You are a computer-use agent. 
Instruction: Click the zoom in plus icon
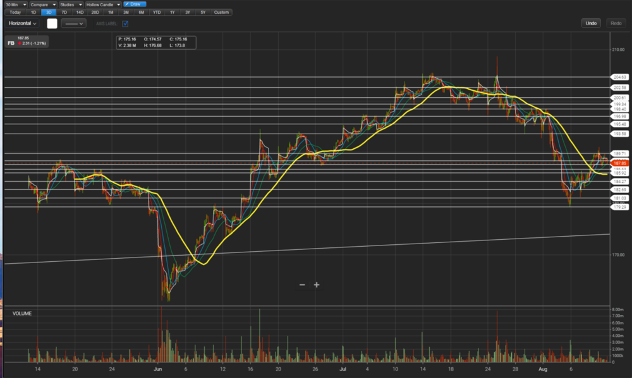(x=317, y=285)
